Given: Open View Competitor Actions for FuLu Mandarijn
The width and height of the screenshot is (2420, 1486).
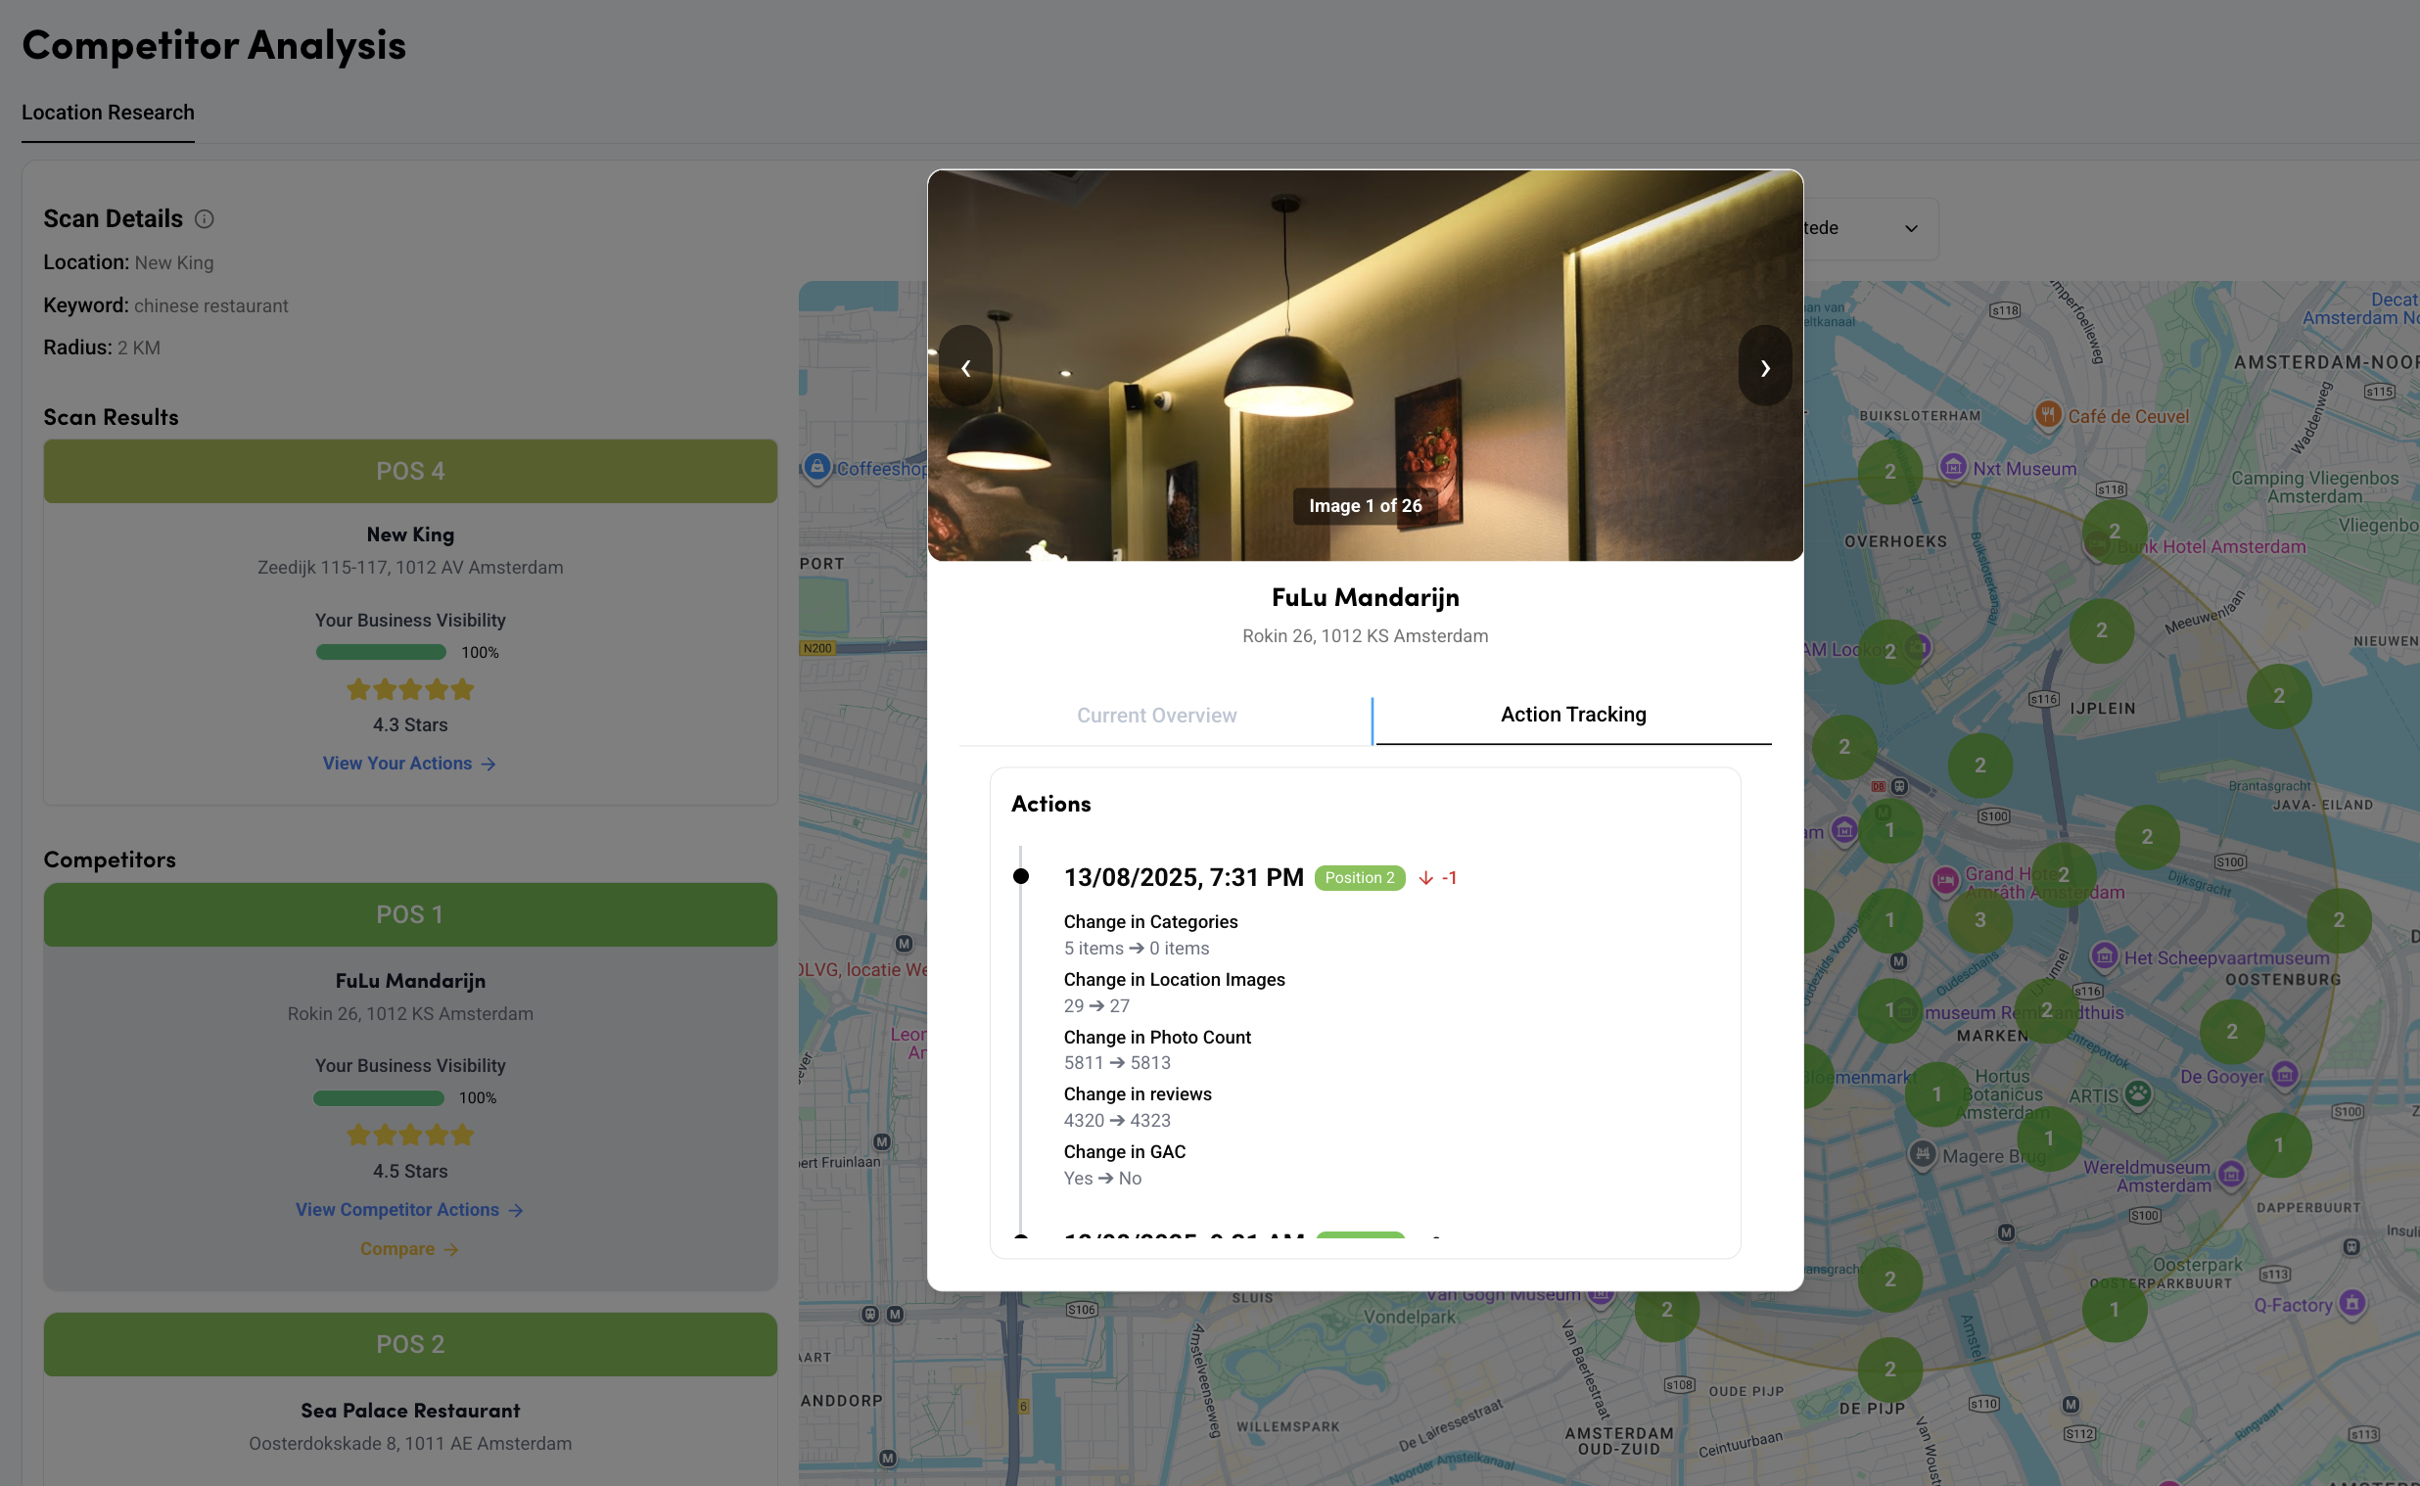Looking at the screenshot, I should (x=409, y=1209).
